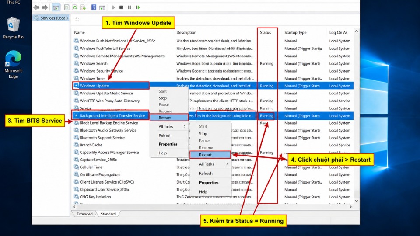Expand All Tasks in the BITS service context menu
Image resolution: width=420 pixels, height=236 pixels.
pyautogui.click(x=210, y=164)
